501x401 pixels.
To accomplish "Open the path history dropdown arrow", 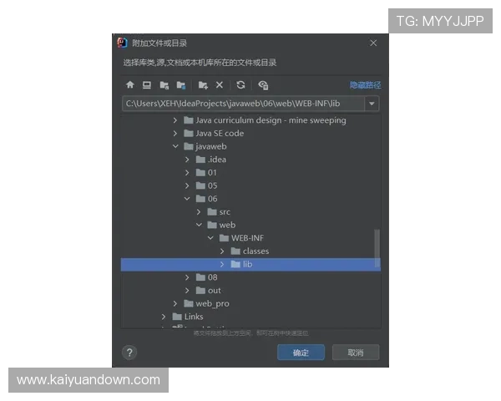I will tap(372, 104).
